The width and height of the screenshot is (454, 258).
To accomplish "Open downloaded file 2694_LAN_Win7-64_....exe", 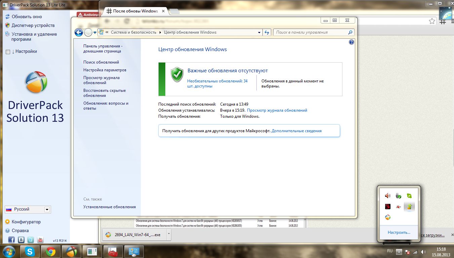I will (x=134, y=235).
